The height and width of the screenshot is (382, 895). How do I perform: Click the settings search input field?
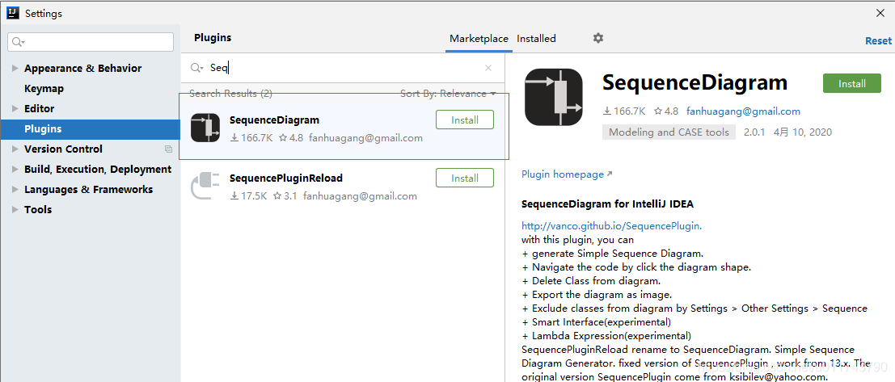coord(91,42)
